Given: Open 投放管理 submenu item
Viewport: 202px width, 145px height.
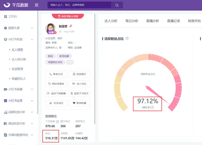Looking at the screenshot, I should [x=17, y=69].
